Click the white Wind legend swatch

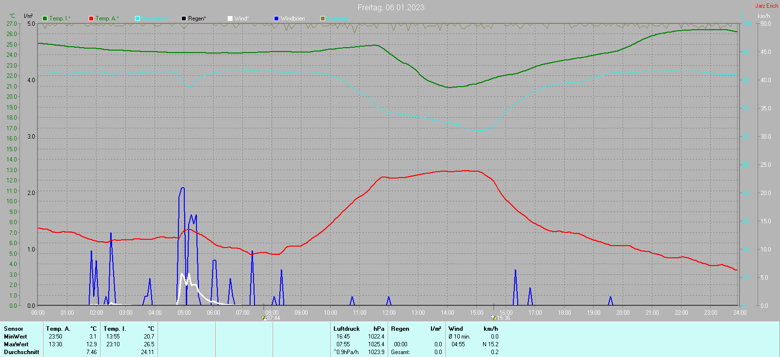tap(230, 18)
